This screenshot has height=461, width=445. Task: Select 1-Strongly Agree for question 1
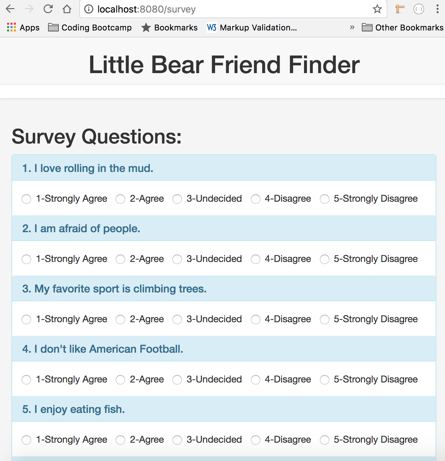[26, 199]
